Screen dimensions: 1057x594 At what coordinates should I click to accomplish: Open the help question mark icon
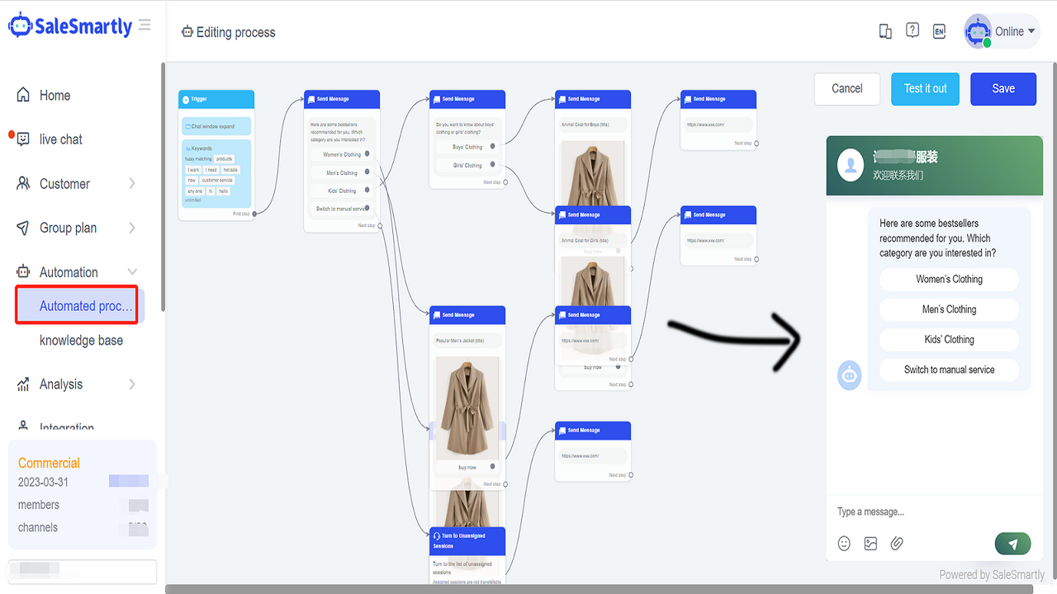912,31
